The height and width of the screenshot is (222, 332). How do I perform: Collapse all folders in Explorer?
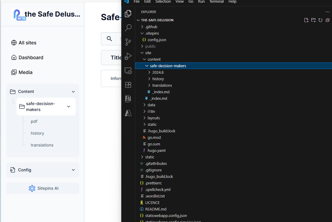click(327, 20)
